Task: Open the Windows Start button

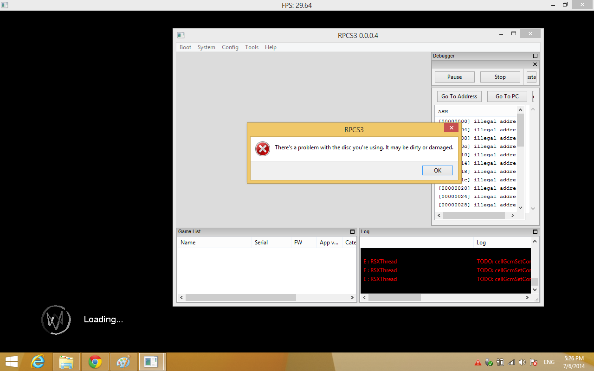Action: click(x=12, y=362)
